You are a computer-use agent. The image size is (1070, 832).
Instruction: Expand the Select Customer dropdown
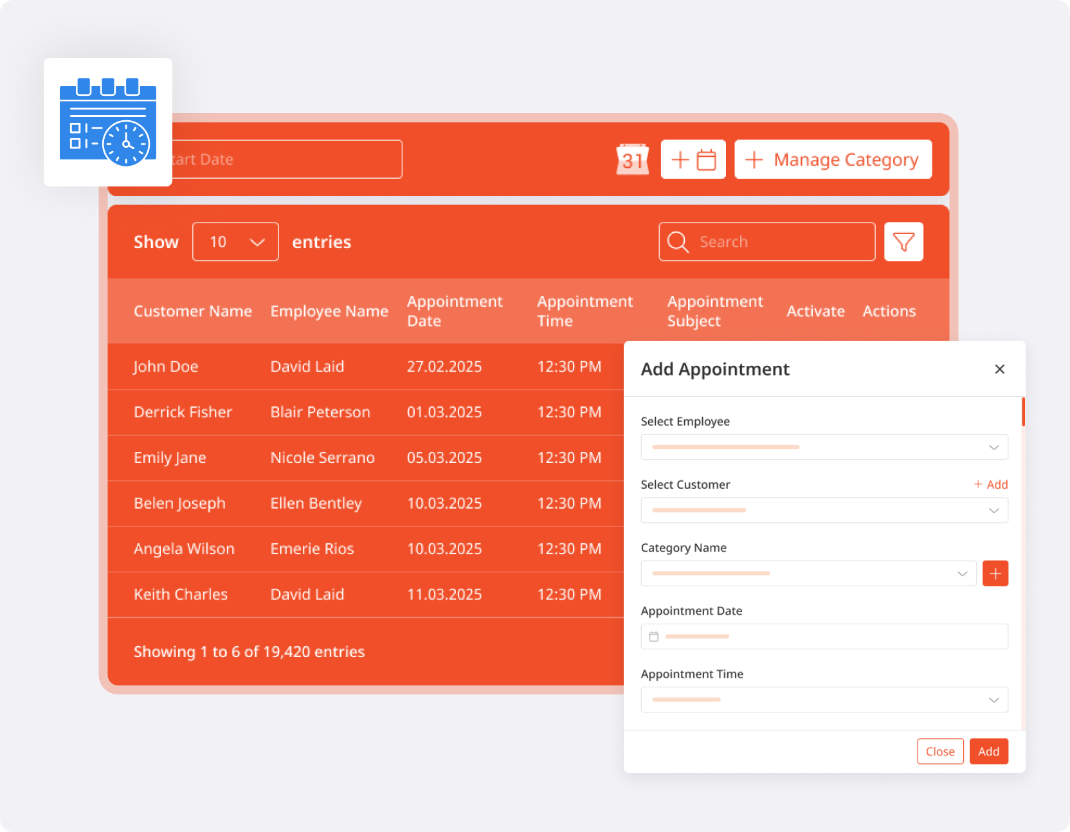click(x=824, y=511)
